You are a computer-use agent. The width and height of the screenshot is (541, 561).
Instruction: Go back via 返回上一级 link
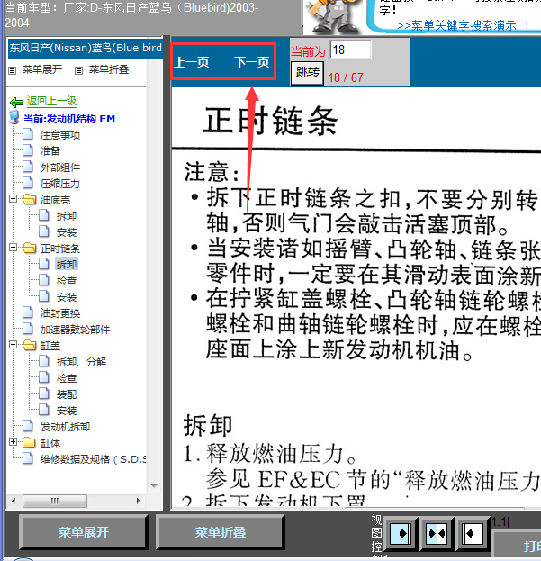51,101
